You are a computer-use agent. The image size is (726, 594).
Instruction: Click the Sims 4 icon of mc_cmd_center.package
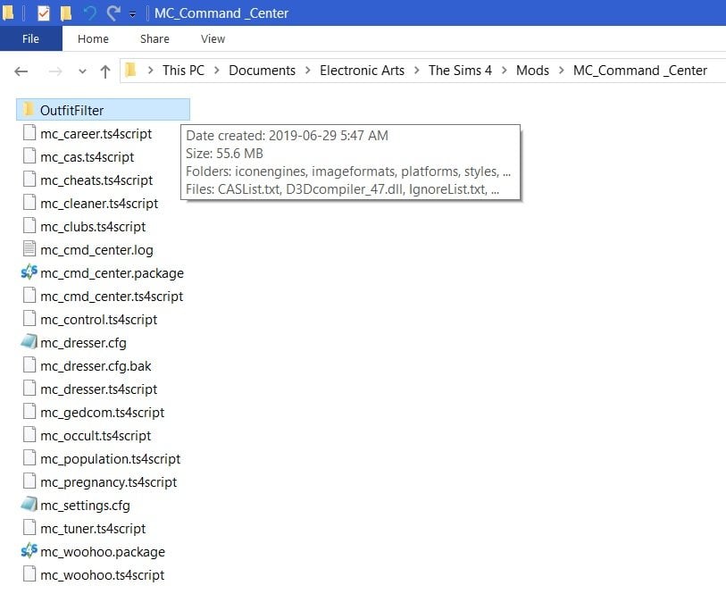coord(29,272)
